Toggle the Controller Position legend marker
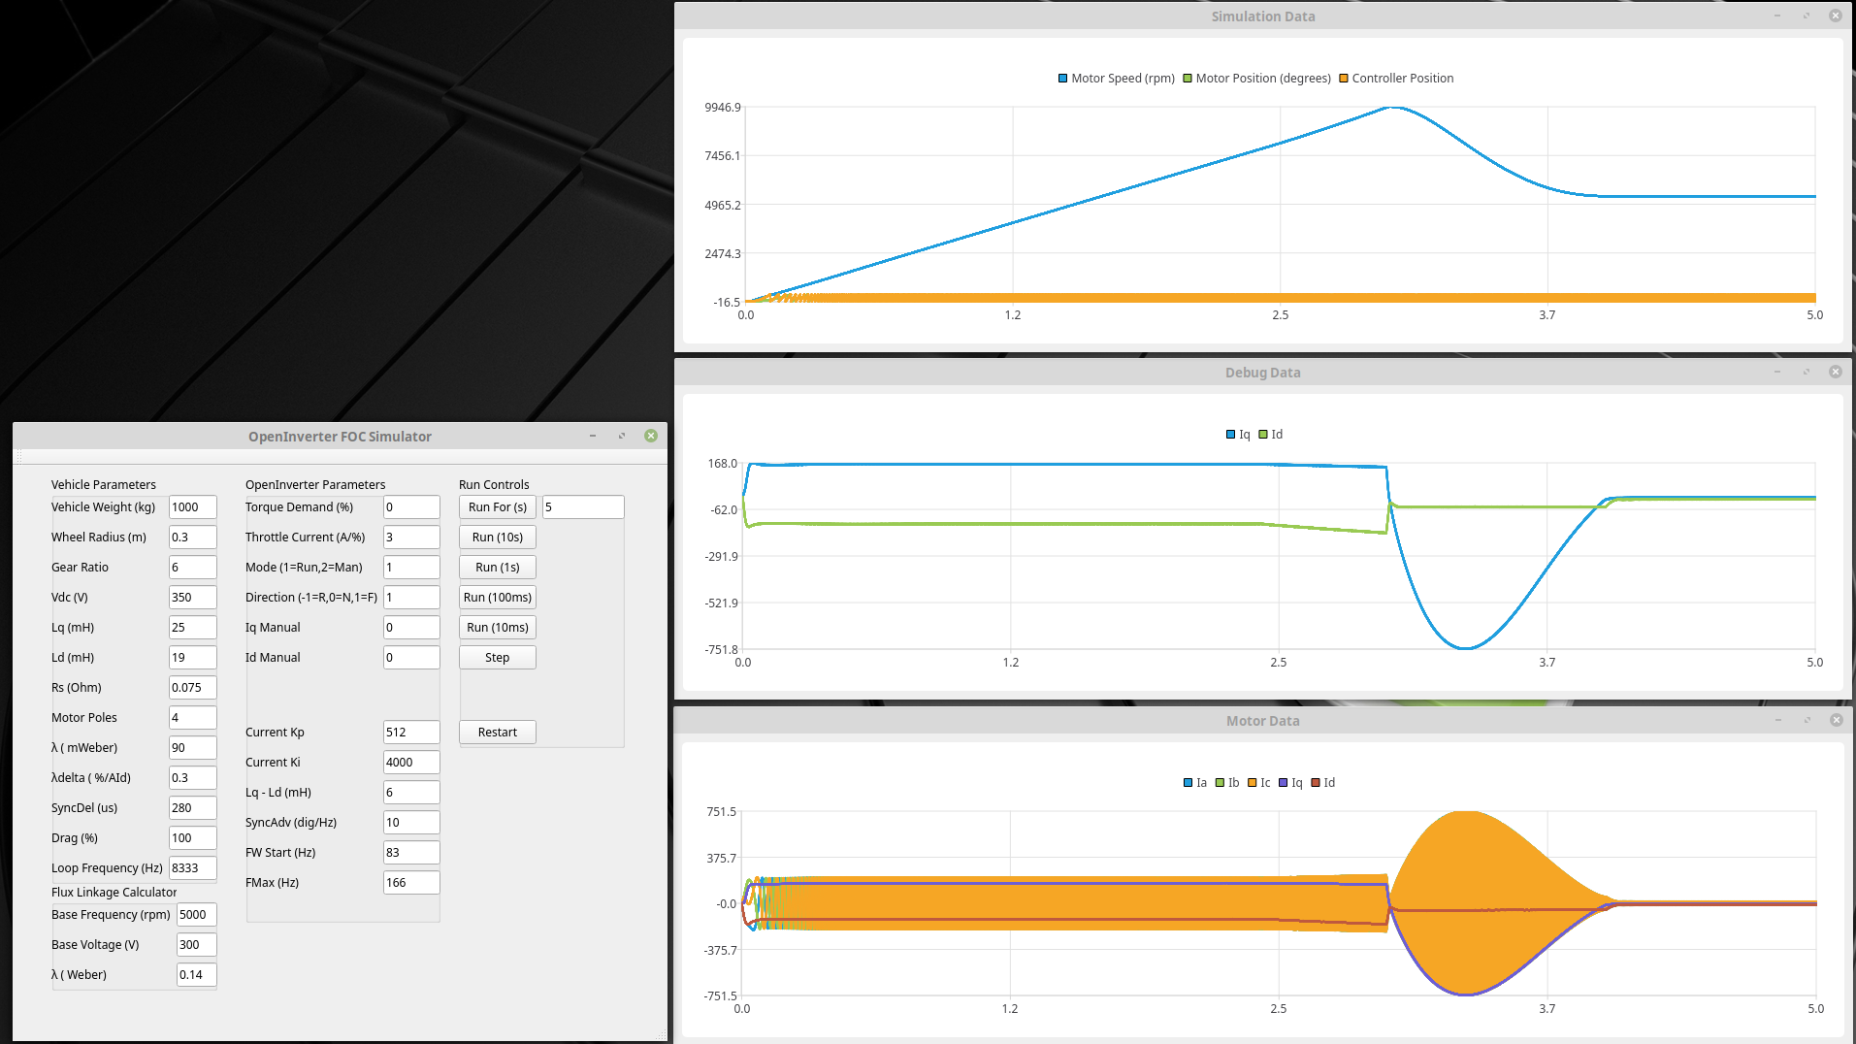The width and height of the screenshot is (1856, 1044). [1344, 79]
